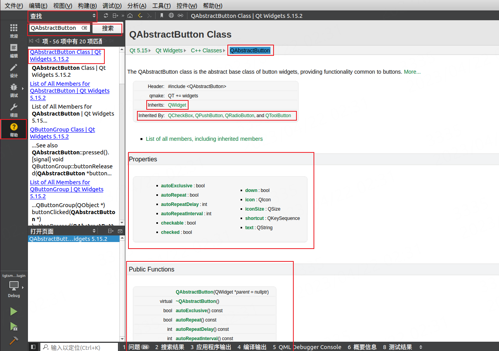
Task: Follow the Qt Widgets breadcrumb link
Action: (x=169, y=50)
